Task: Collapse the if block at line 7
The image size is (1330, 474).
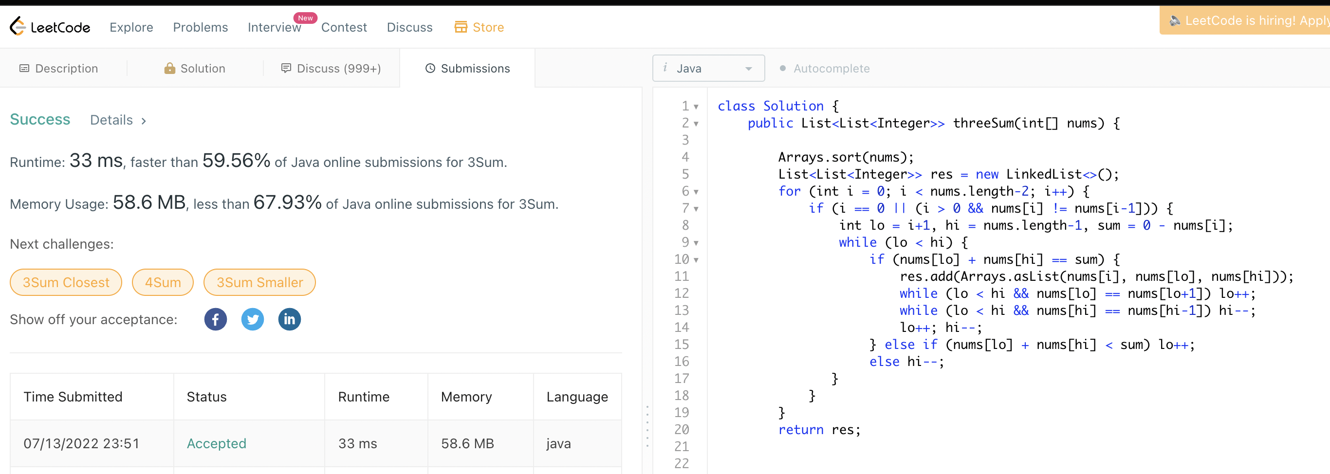Action: (x=696, y=209)
